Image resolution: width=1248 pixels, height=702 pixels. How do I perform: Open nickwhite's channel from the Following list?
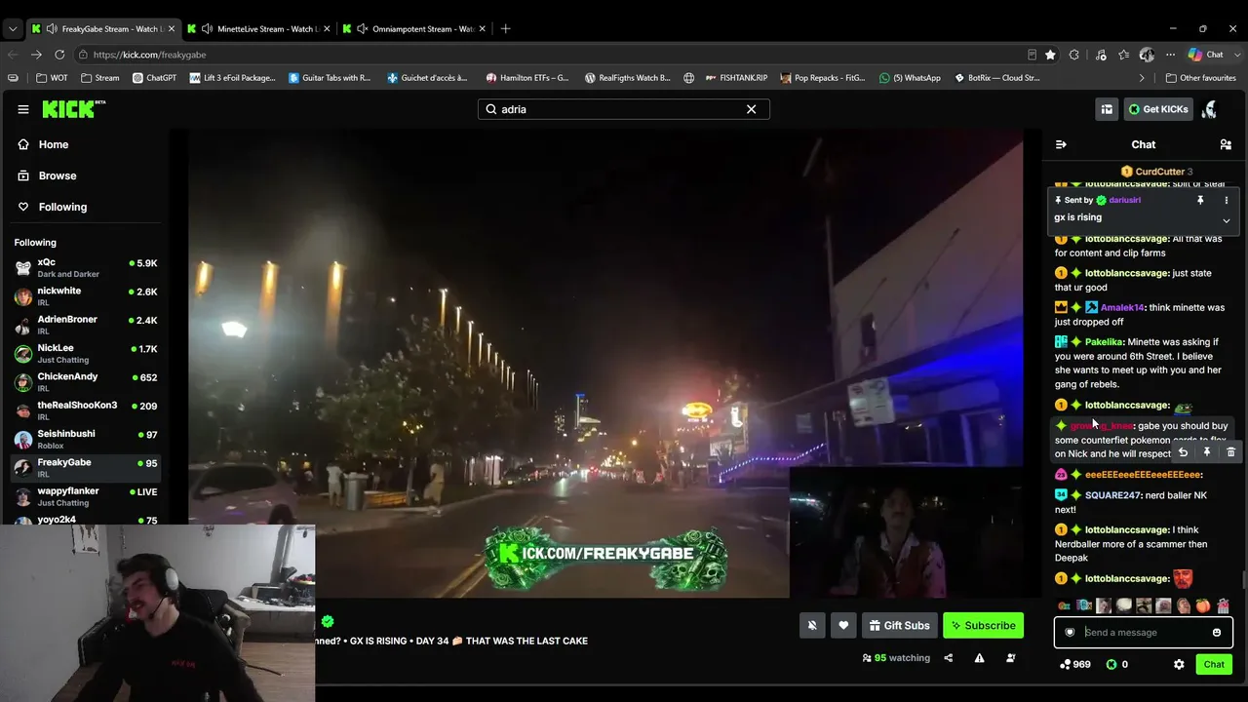point(86,296)
